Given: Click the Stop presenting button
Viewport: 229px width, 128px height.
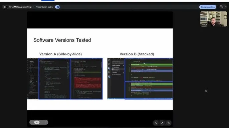Looking at the screenshot, I should coord(208,7).
